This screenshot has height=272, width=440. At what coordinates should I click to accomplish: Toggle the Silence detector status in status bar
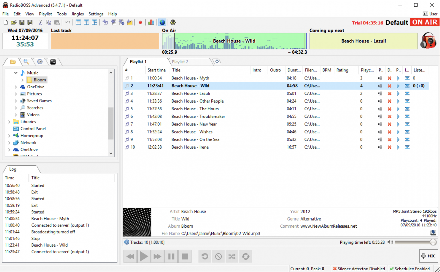(359, 269)
